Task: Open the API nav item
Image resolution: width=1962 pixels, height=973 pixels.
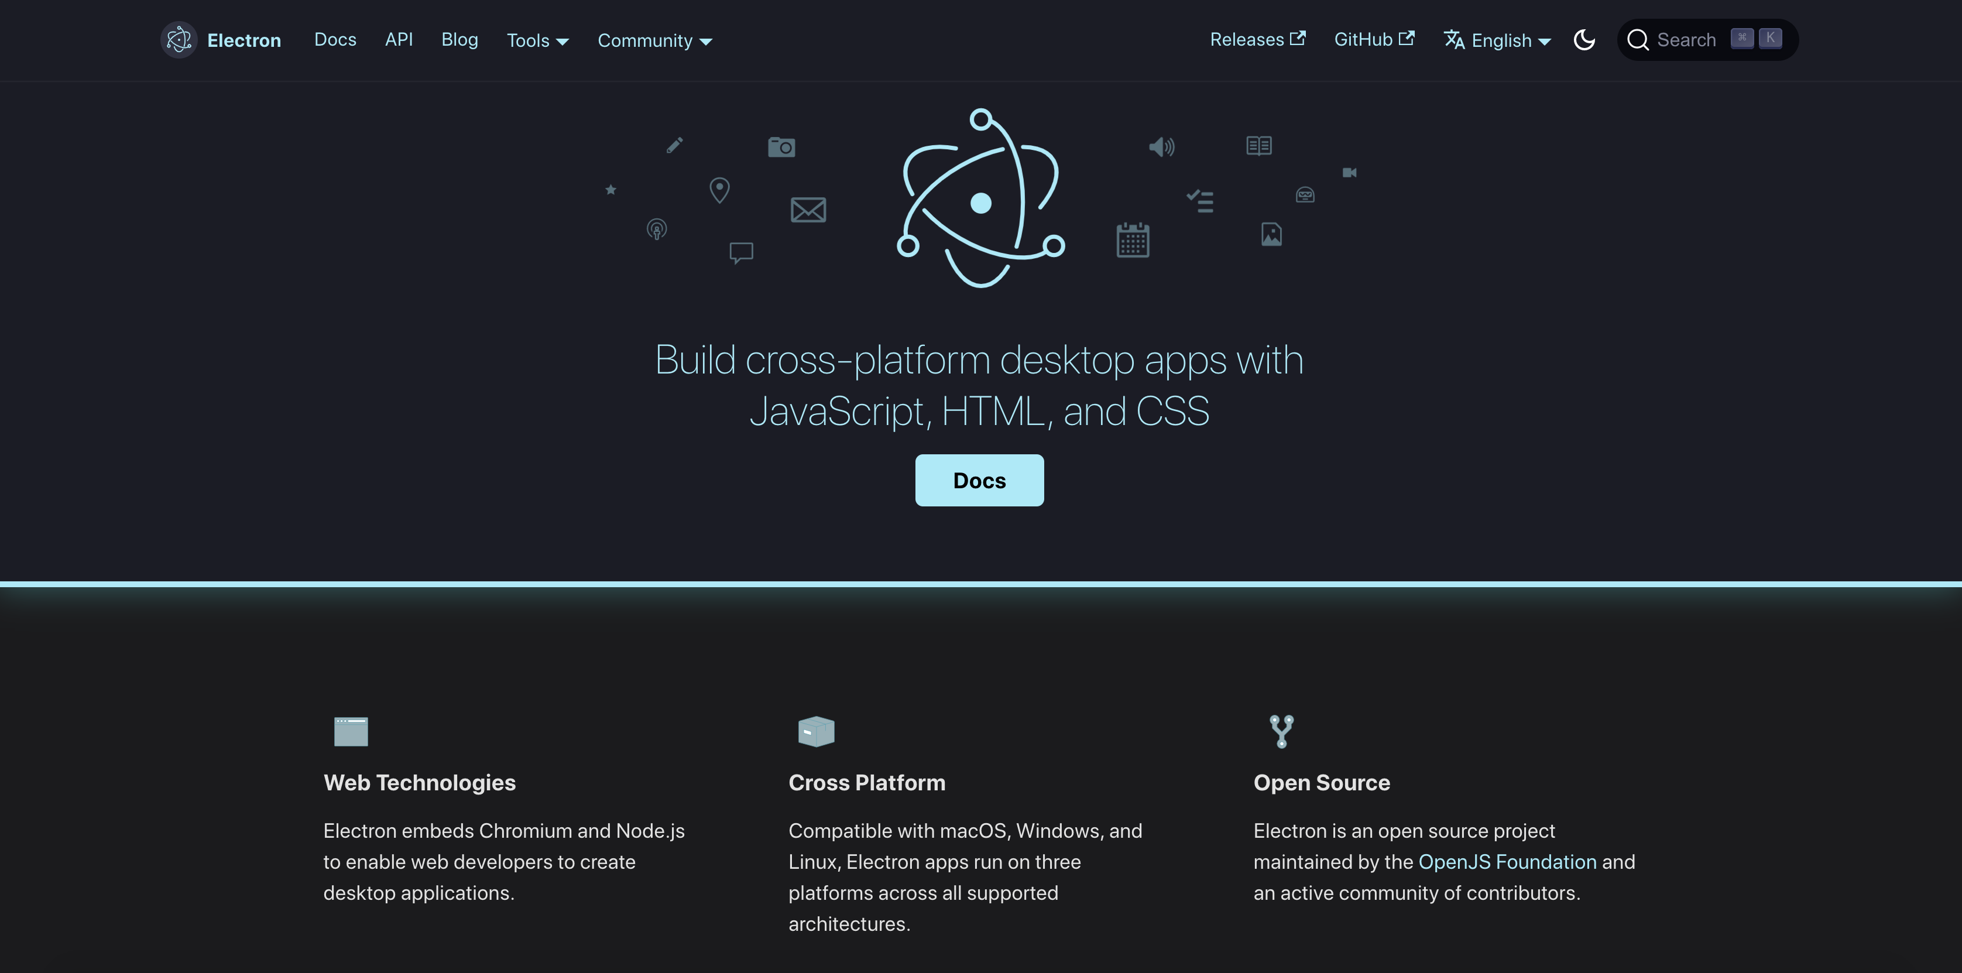Action: coord(399,40)
